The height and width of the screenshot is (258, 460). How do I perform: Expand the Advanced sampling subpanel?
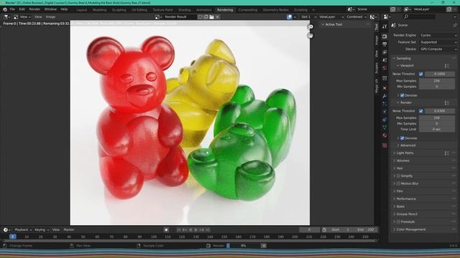pos(408,145)
